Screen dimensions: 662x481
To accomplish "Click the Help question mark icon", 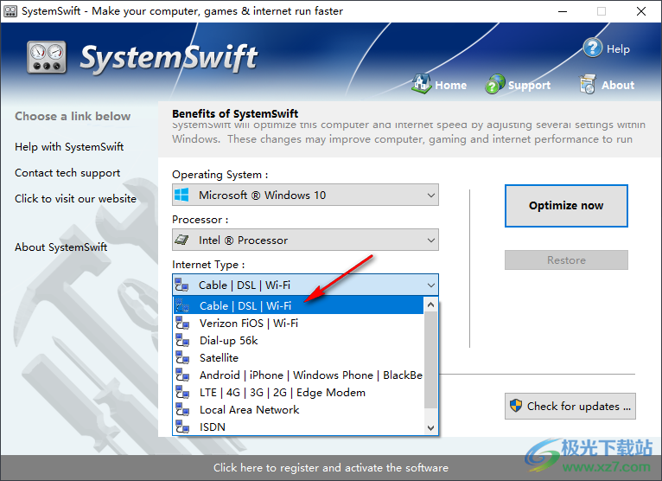I will coord(592,48).
